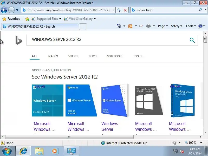This screenshot has height=156, width=208.
Task: Click the Bing logo on the page
Action: (19, 40)
